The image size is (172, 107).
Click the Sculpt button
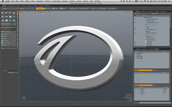pyautogui.click(x=9, y=9)
